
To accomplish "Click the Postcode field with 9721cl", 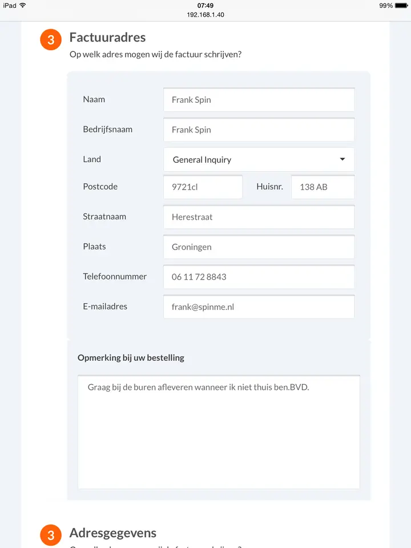I will [x=203, y=187].
